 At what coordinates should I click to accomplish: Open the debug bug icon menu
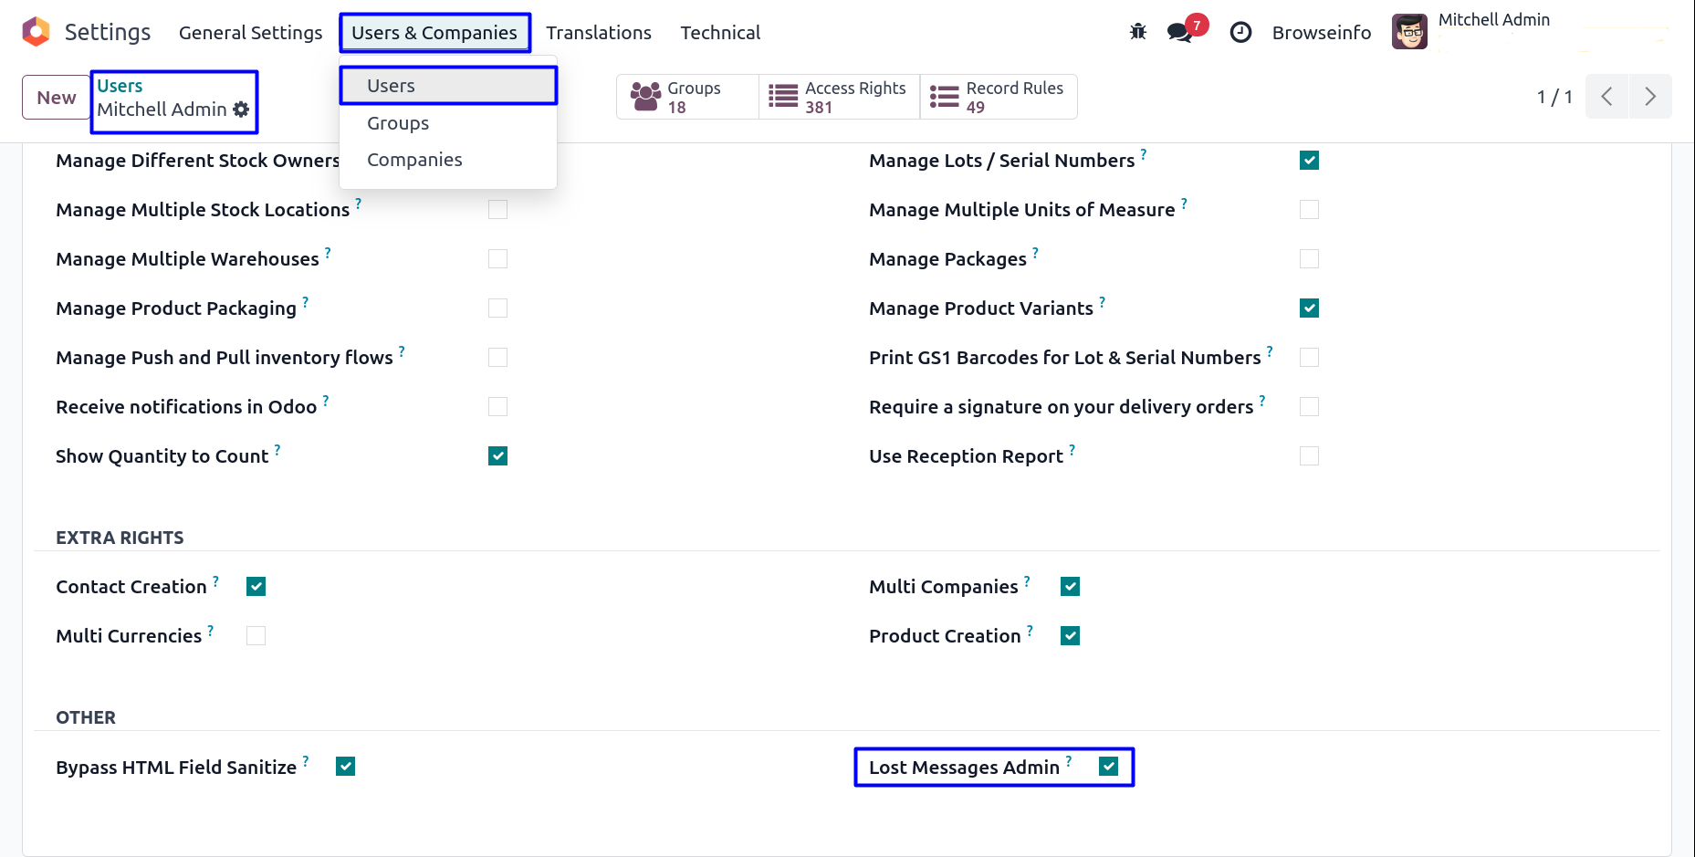[x=1137, y=32]
